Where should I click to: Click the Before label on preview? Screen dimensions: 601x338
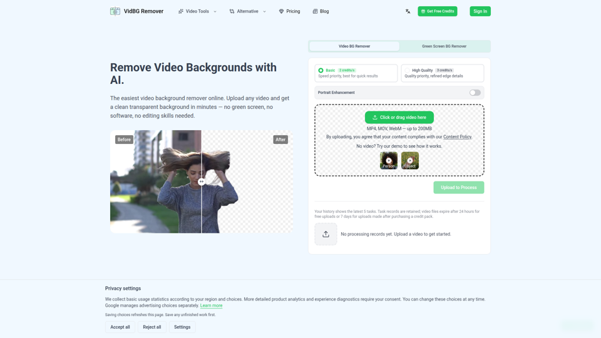tap(124, 140)
